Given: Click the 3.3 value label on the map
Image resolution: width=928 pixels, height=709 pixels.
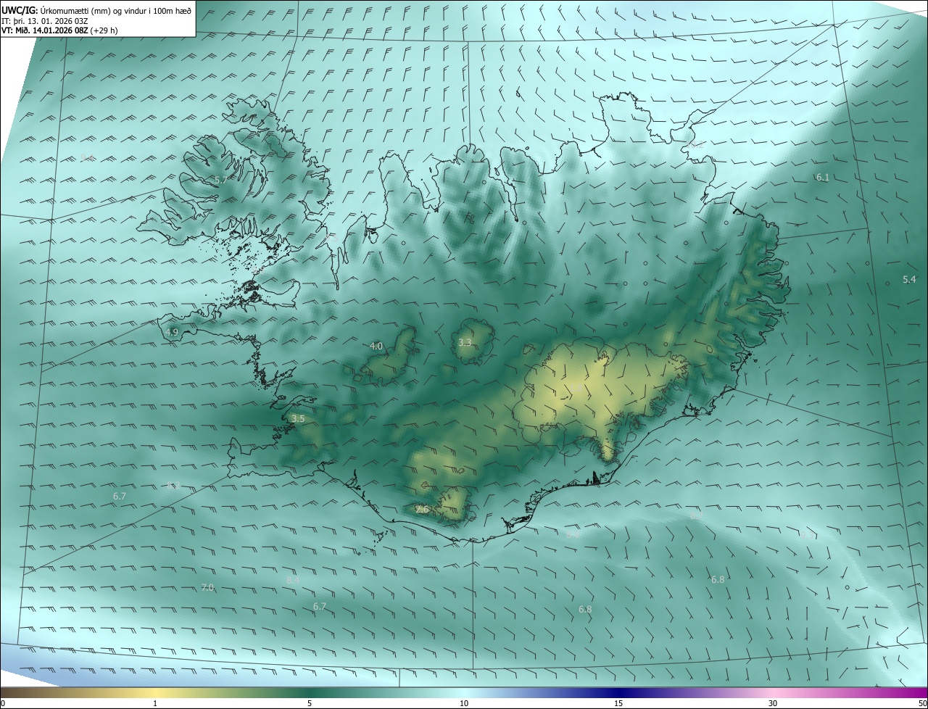Looking at the screenshot, I should [x=465, y=342].
